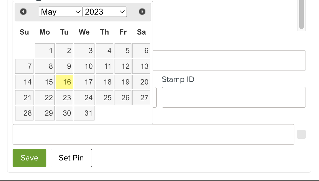This screenshot has width=319, height=181.
Task: Choose May 28 in the calendar
Action: point(24,113)
